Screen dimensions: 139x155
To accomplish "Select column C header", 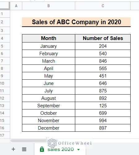I will pos(103,6).
